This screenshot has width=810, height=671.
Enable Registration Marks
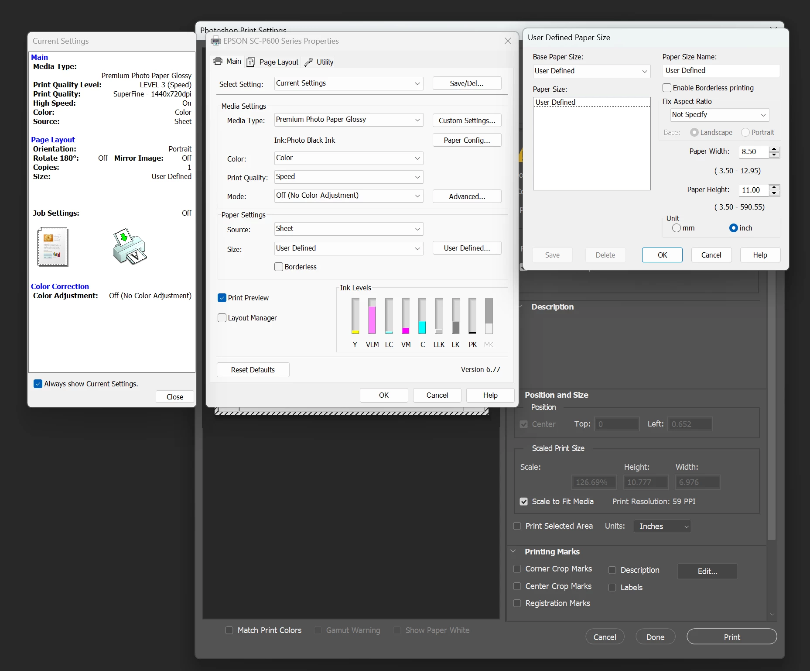coord(517,603)
